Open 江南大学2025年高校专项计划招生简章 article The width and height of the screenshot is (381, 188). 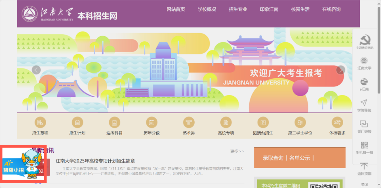pos(95,161)
